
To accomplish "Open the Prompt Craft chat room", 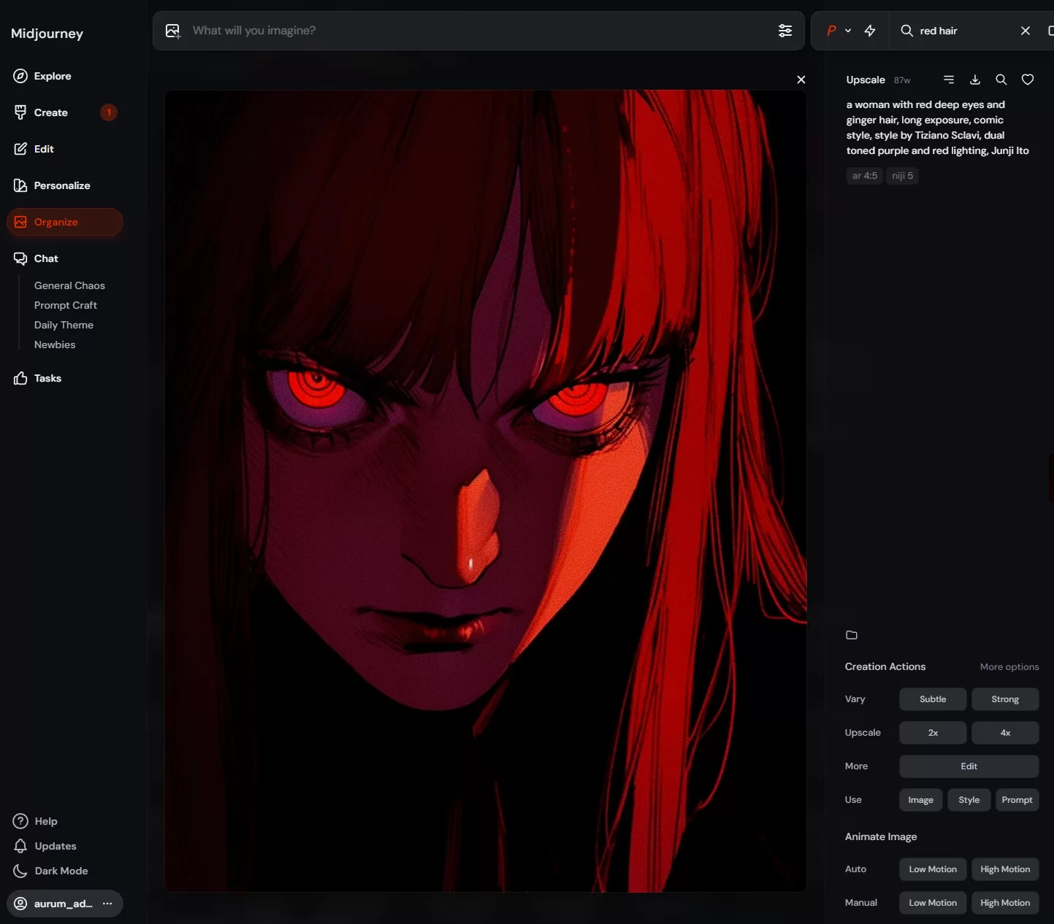I will tap(65, 305).
